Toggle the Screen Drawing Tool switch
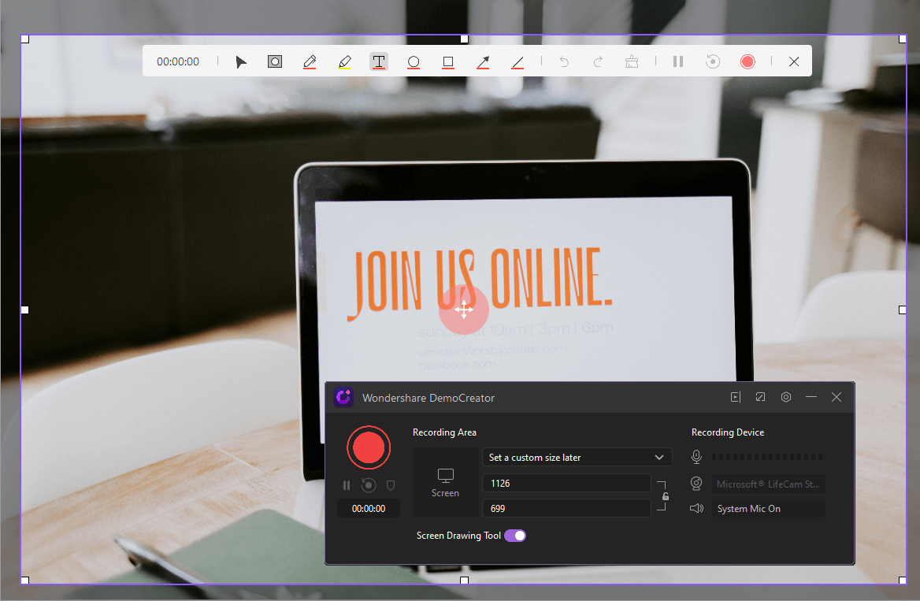The height and width of the screenshot is (601, 920). 515,536
